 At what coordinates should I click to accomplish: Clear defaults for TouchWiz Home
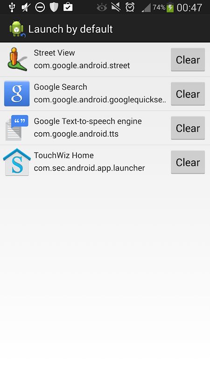188,162
